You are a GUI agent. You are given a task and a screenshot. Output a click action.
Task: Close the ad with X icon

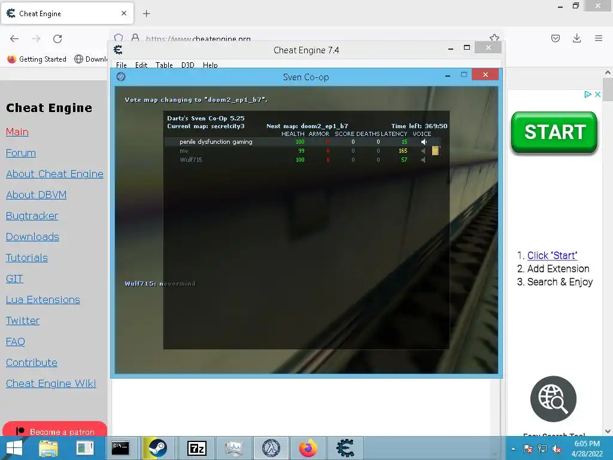597,94
